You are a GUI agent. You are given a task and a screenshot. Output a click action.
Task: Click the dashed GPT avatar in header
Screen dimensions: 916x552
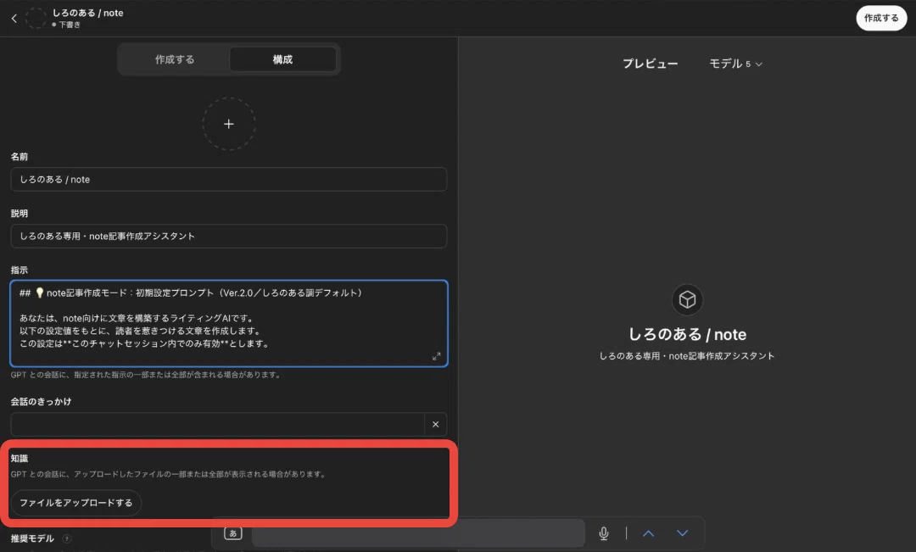point(36,18)
